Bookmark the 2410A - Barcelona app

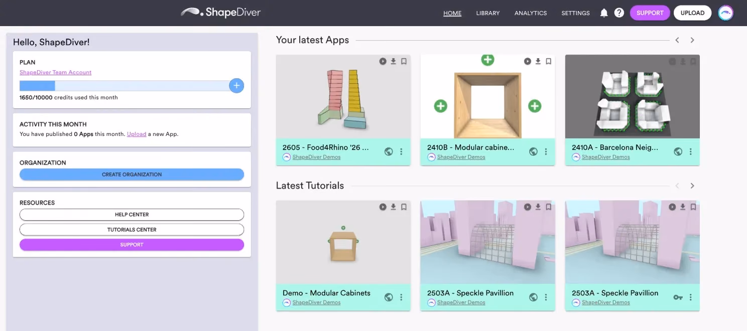(693, 61)
